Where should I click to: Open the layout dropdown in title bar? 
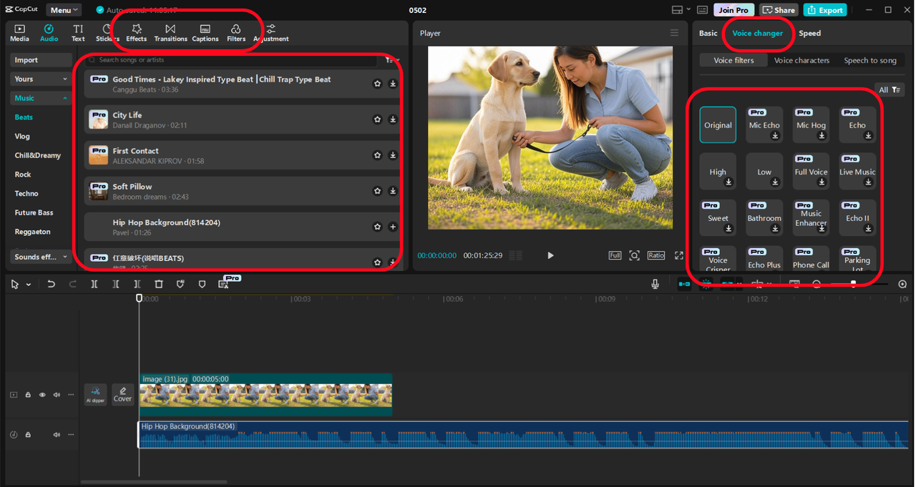click(x=682, y=10)
